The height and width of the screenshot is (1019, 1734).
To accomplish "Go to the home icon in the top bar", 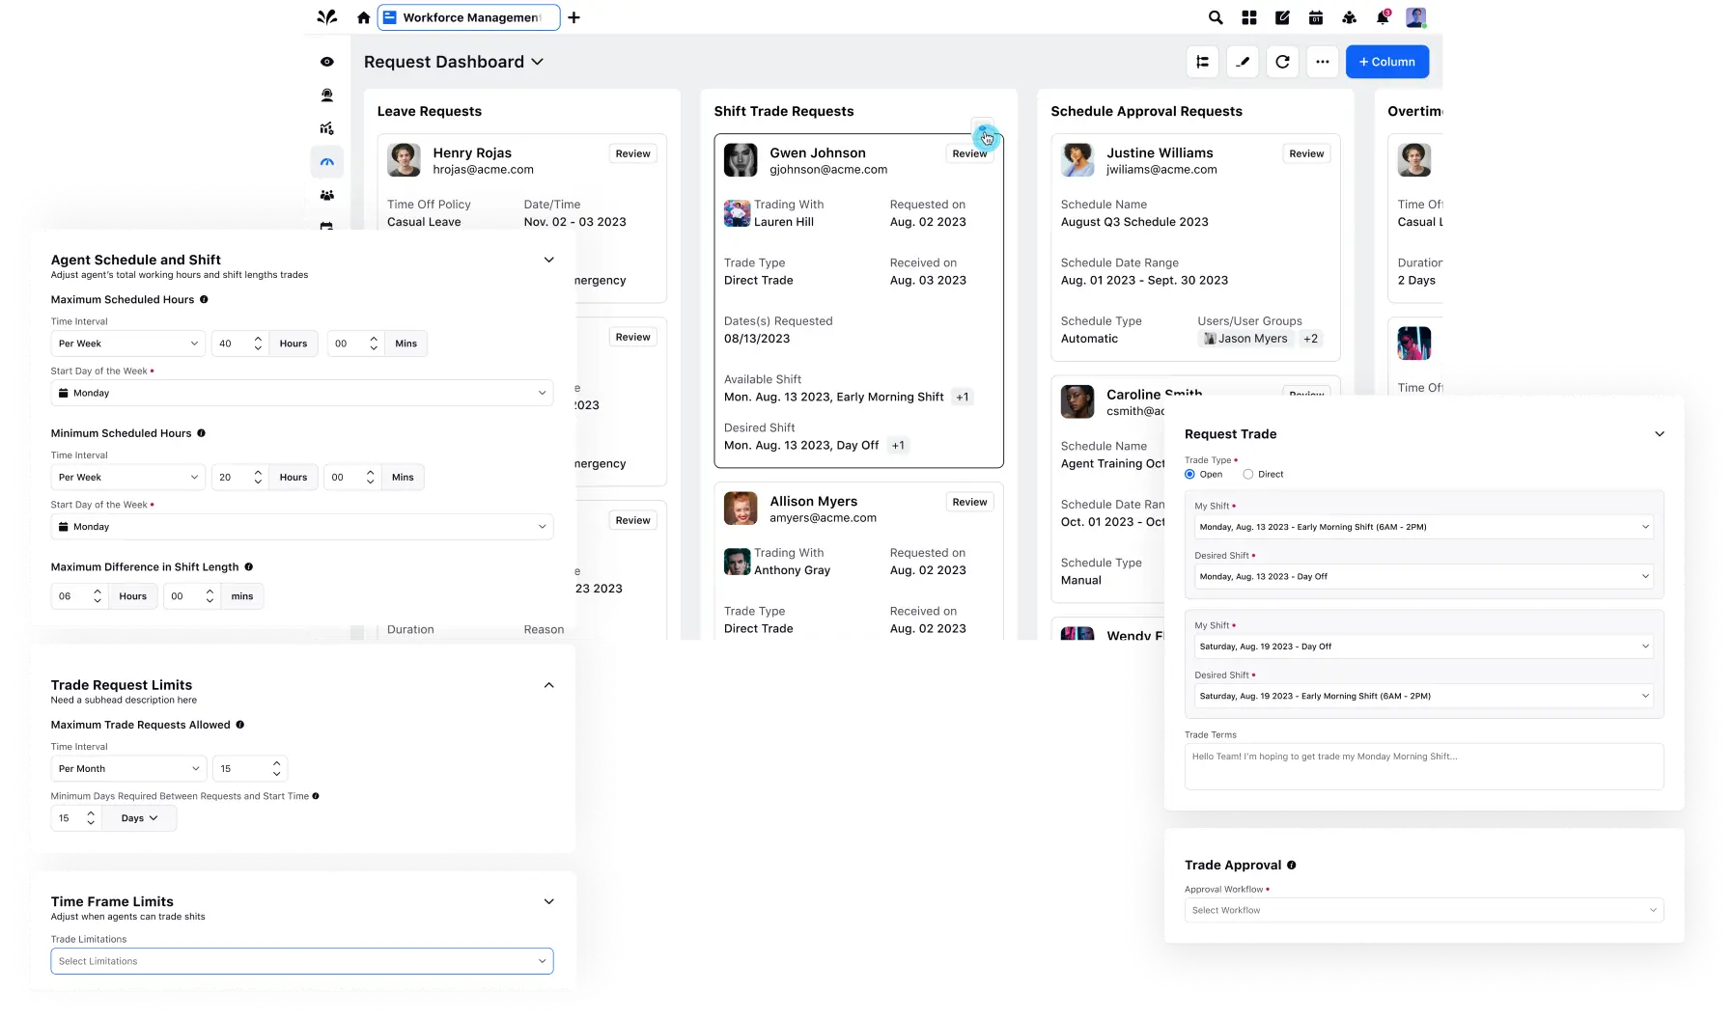I will click(363, 17).
